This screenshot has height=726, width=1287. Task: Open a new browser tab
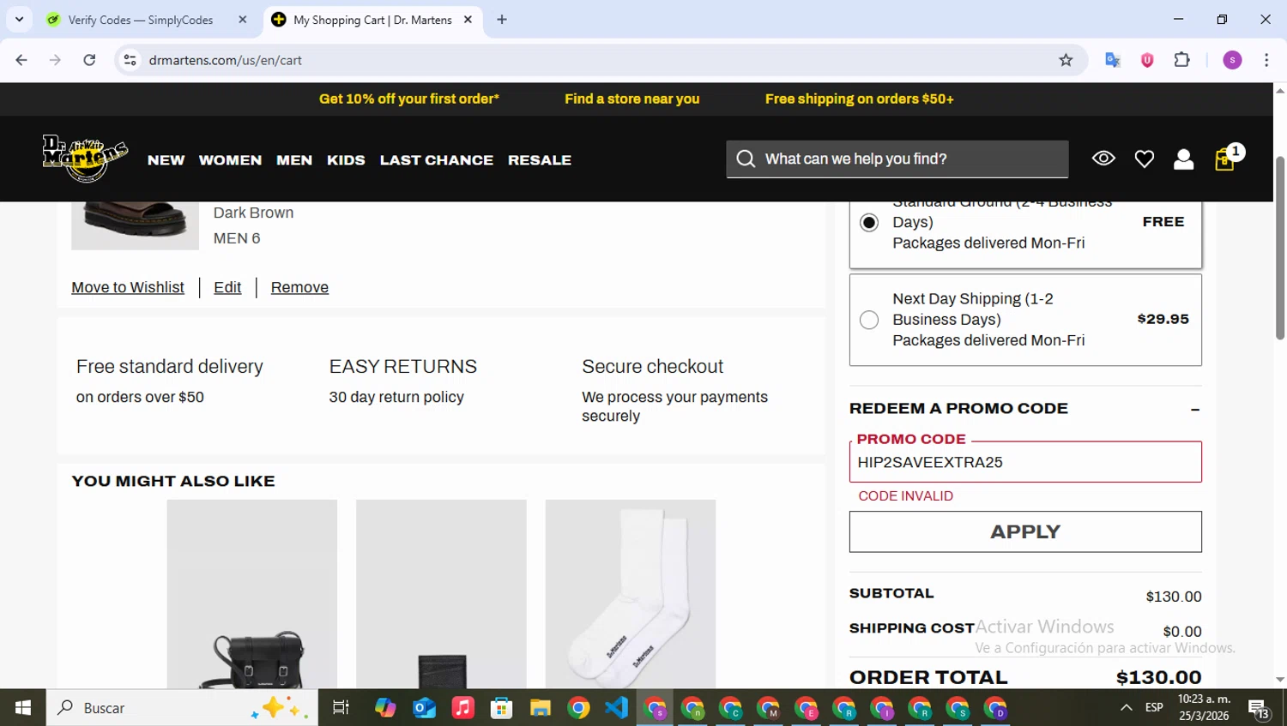point(502,20)
